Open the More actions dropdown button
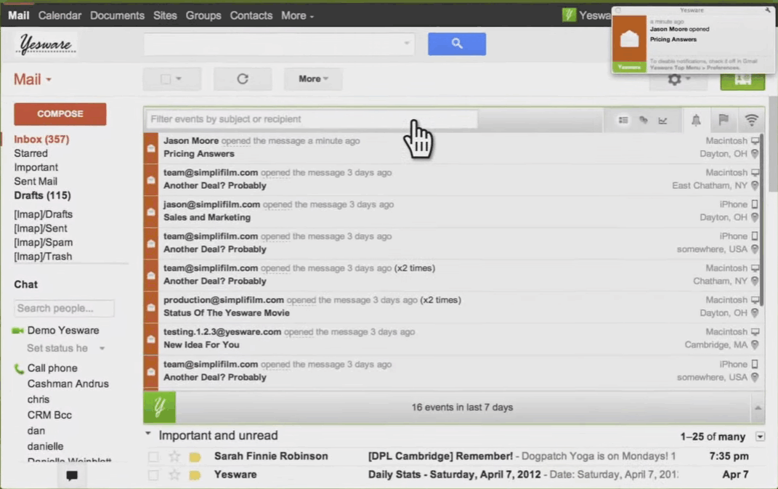 (x=313, y=79)
